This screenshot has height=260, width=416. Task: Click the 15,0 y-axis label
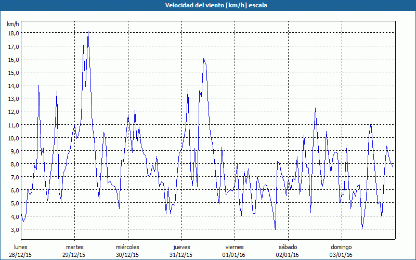[13, 72]
